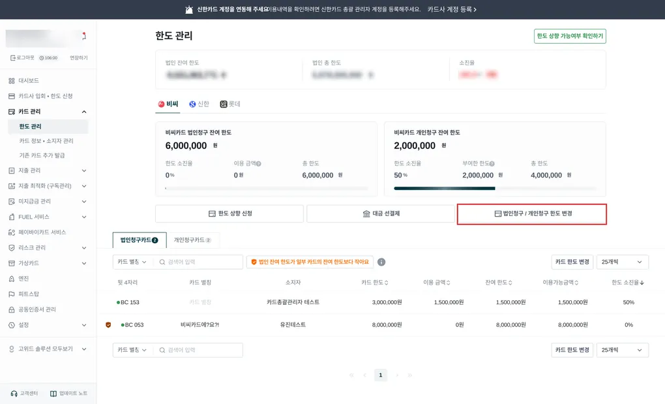Click the alarm icon in top banner
The height and width of the screenshot is (404, 665).
[189, 9]
